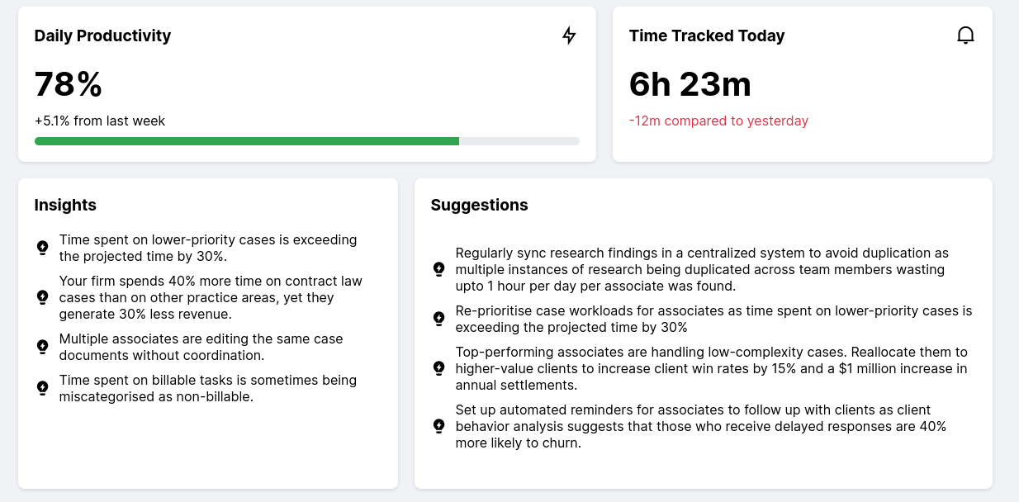Click the green Daily Productivity progress bar
Screen dimensions: 1019x502
point(246,141)
